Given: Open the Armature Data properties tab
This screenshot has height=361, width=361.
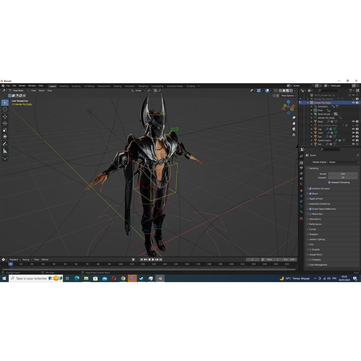Looking at the screenshot, I should pos(302,207).
